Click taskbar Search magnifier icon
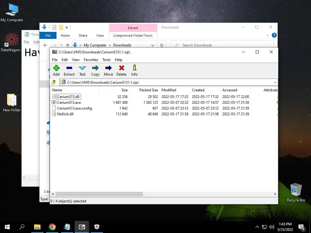The height and width of the screenshot is (233, 311). pos(22,227)
